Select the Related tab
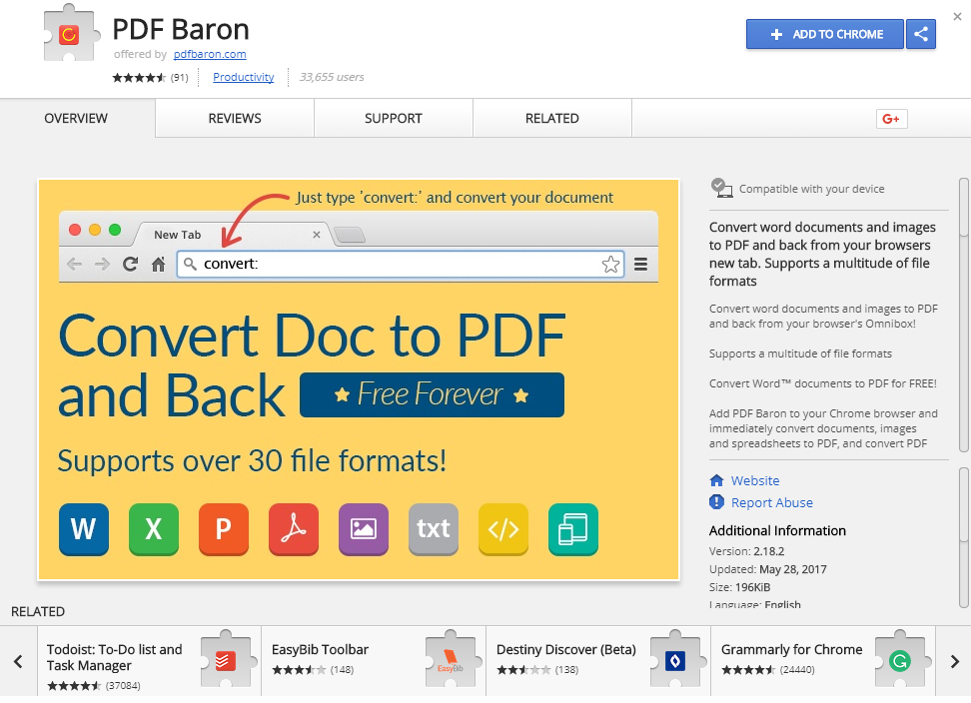 point(551,119)
